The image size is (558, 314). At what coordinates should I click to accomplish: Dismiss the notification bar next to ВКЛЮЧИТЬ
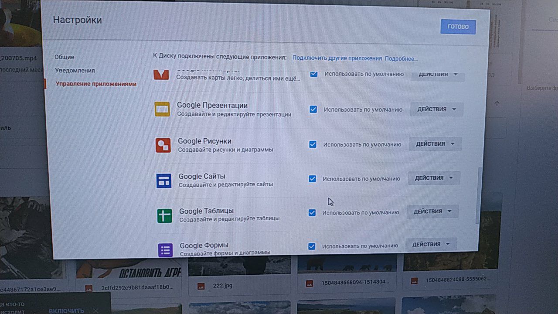[x=96, y=311]
